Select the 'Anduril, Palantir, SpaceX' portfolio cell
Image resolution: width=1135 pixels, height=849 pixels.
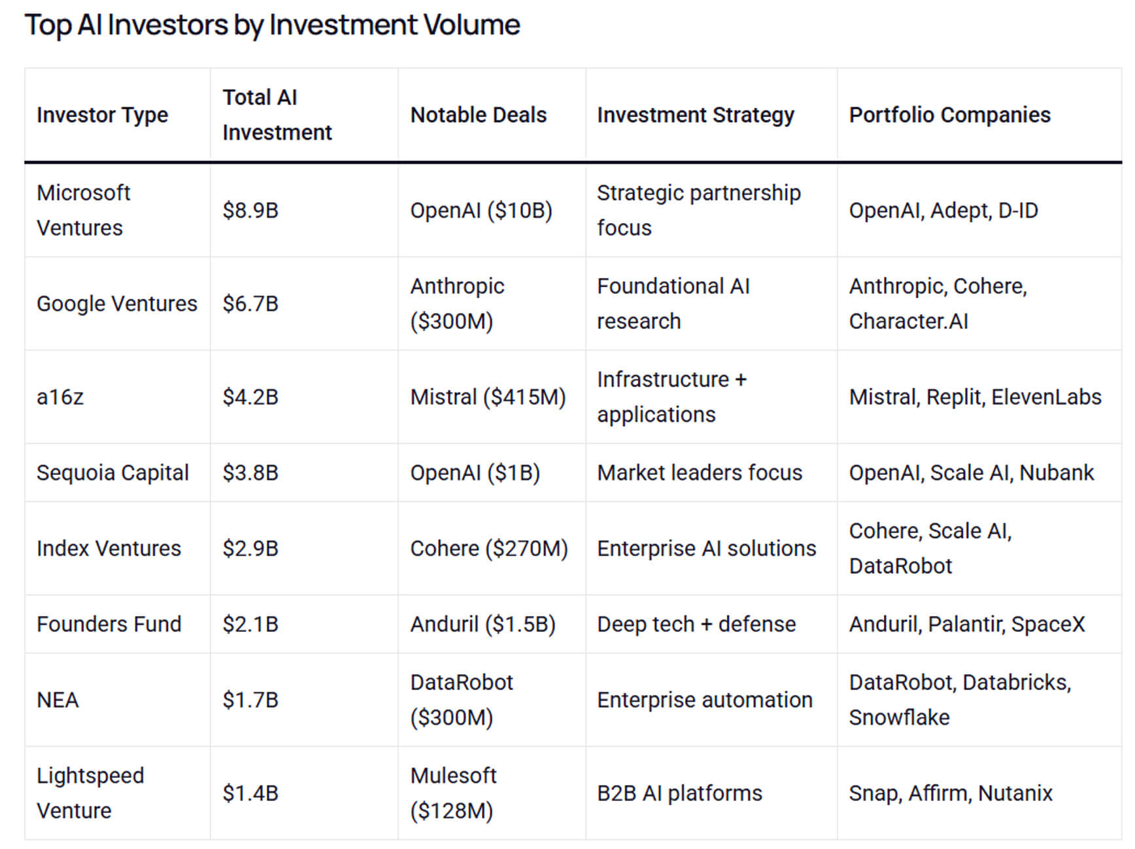pos(966,624)
